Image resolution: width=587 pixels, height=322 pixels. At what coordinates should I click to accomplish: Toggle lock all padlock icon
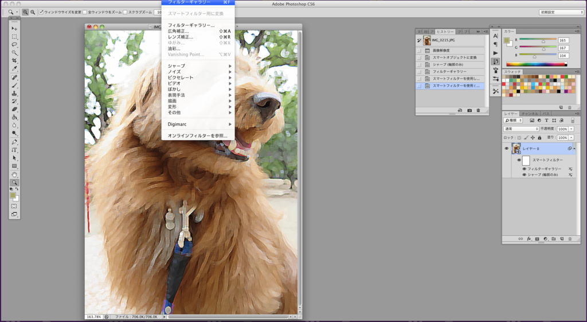tap(539, 138)
